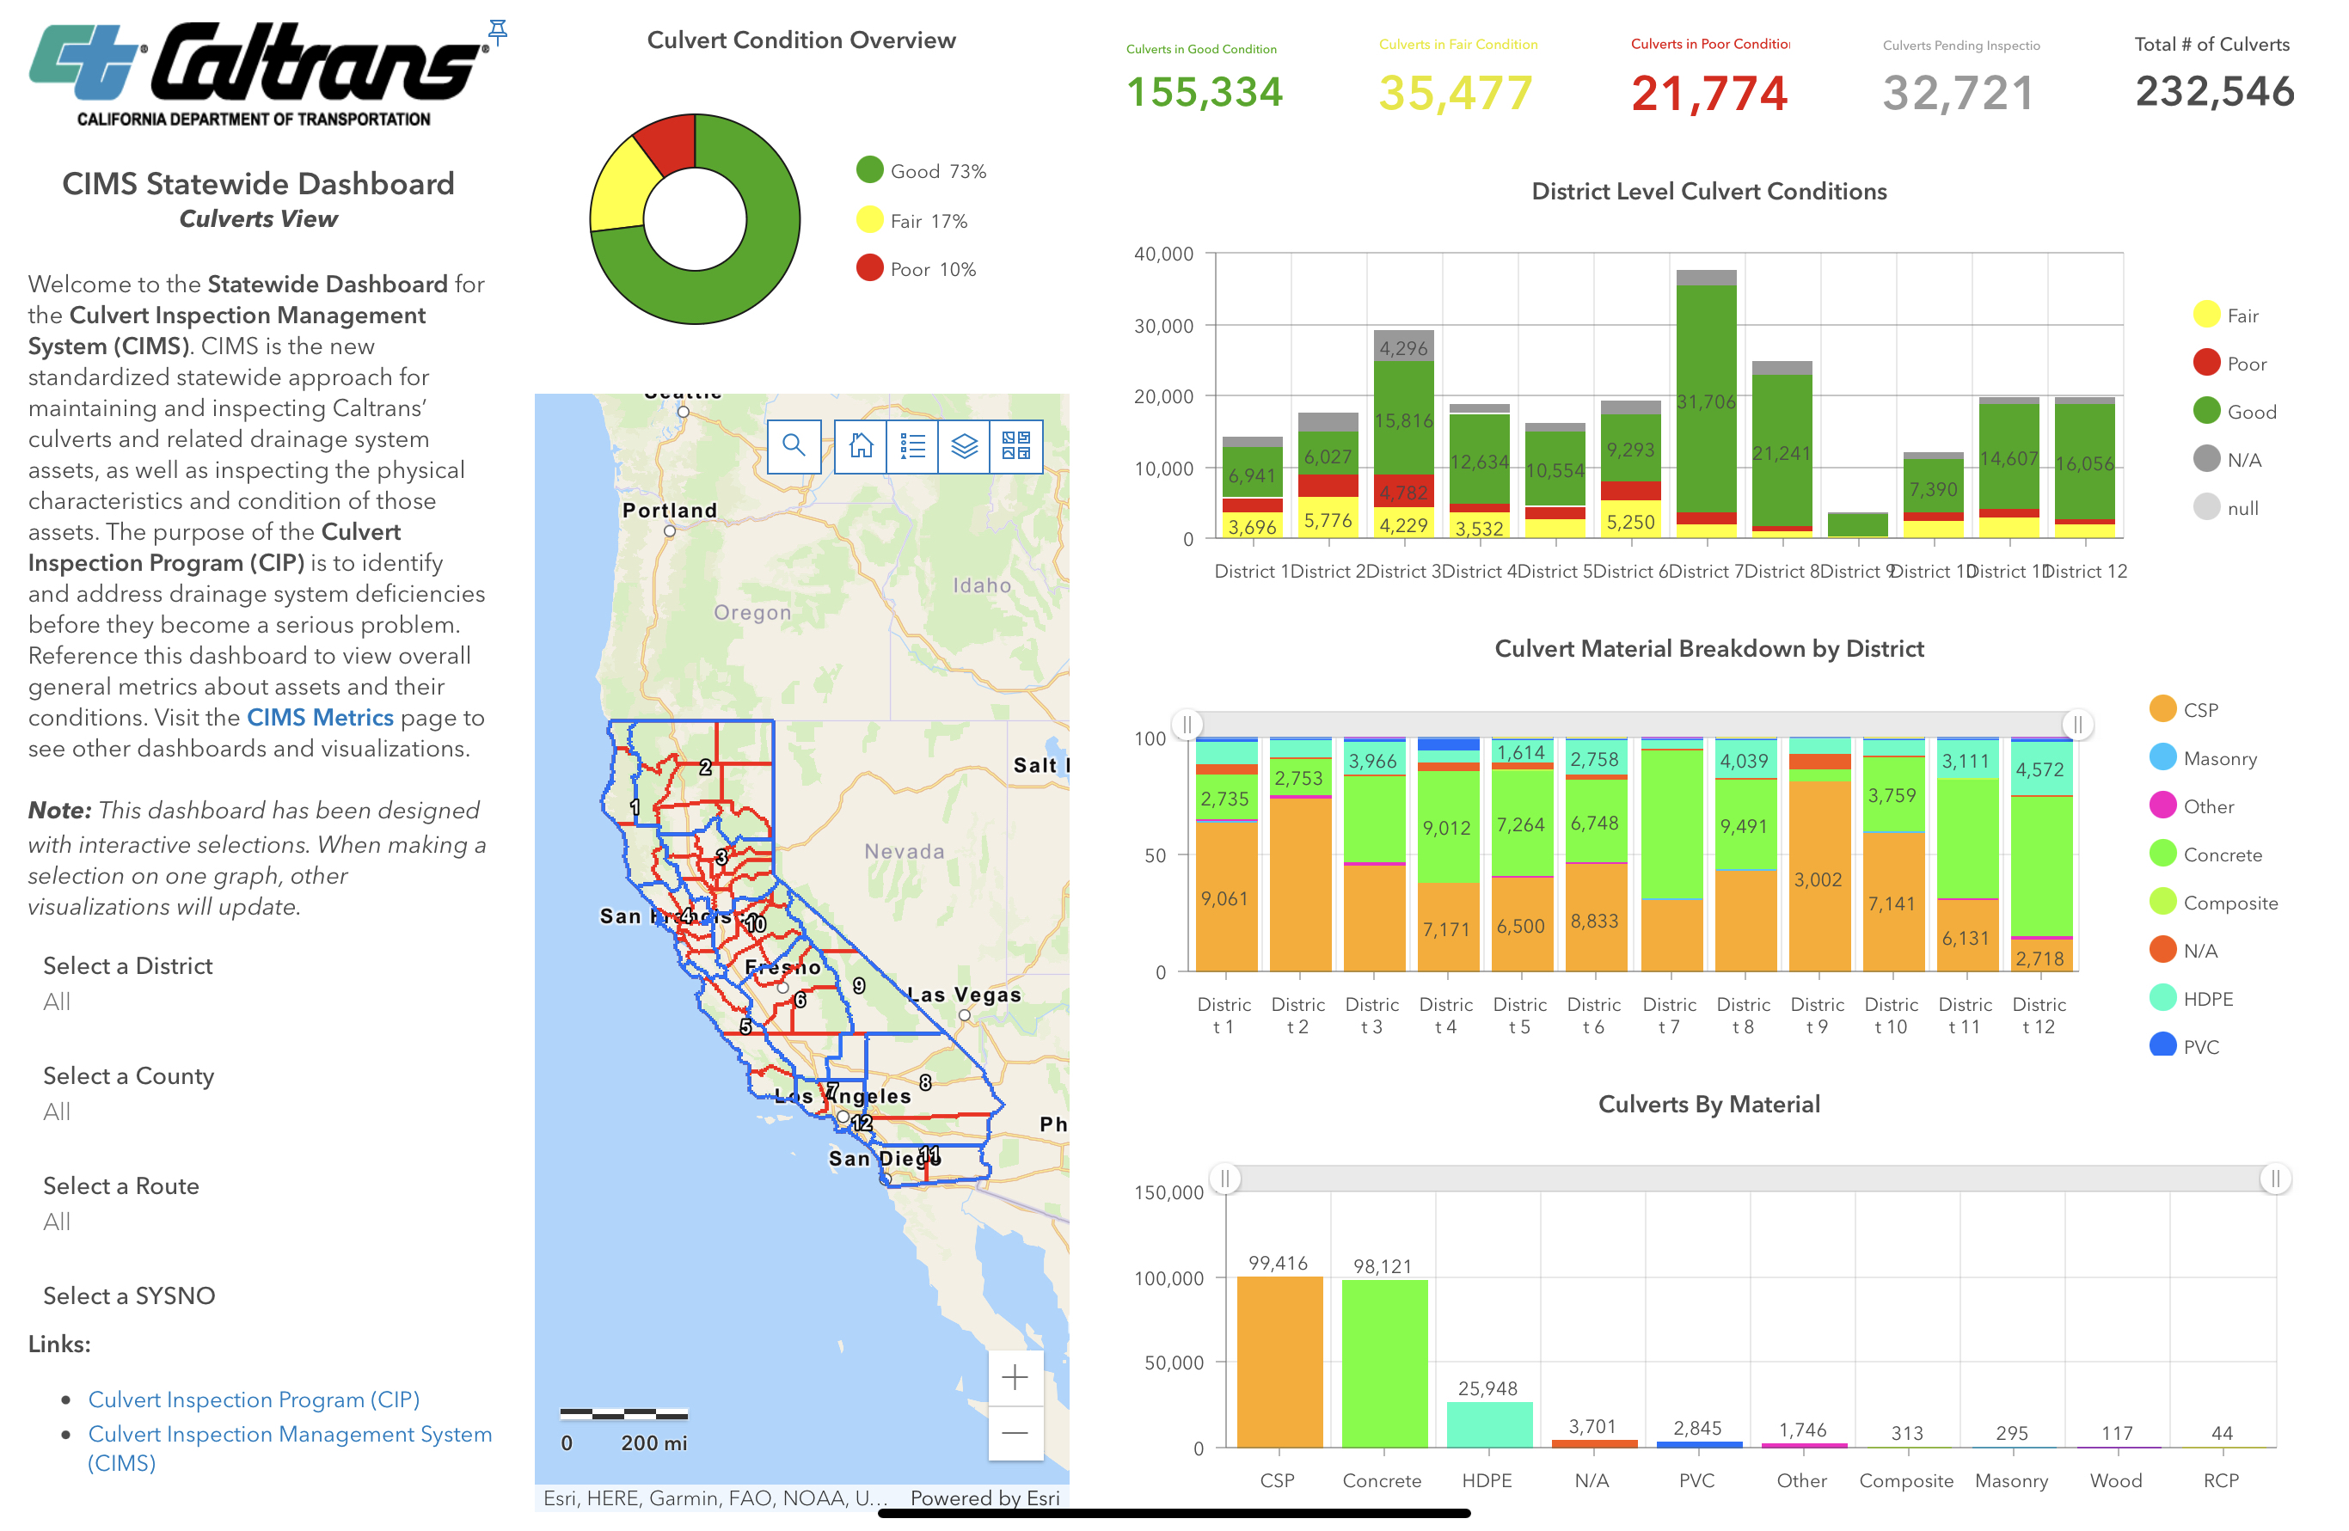Image resolution: width=2349 pixels, height=1531 pixels.
Task: Click the map home extent icon
Action: (x=861, y=446)
